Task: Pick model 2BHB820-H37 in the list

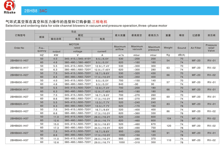Action: pyautogui.click(x=19, y=118)
